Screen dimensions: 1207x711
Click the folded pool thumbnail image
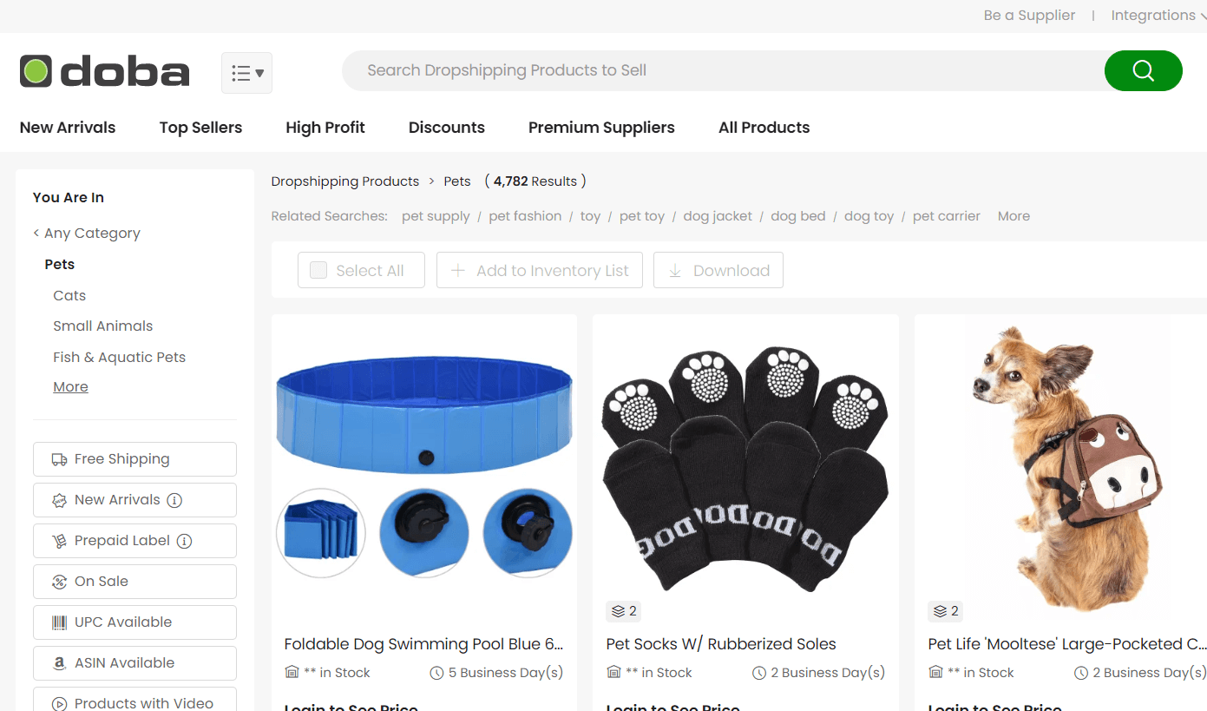pyautogui.click(x=321, y=533)
